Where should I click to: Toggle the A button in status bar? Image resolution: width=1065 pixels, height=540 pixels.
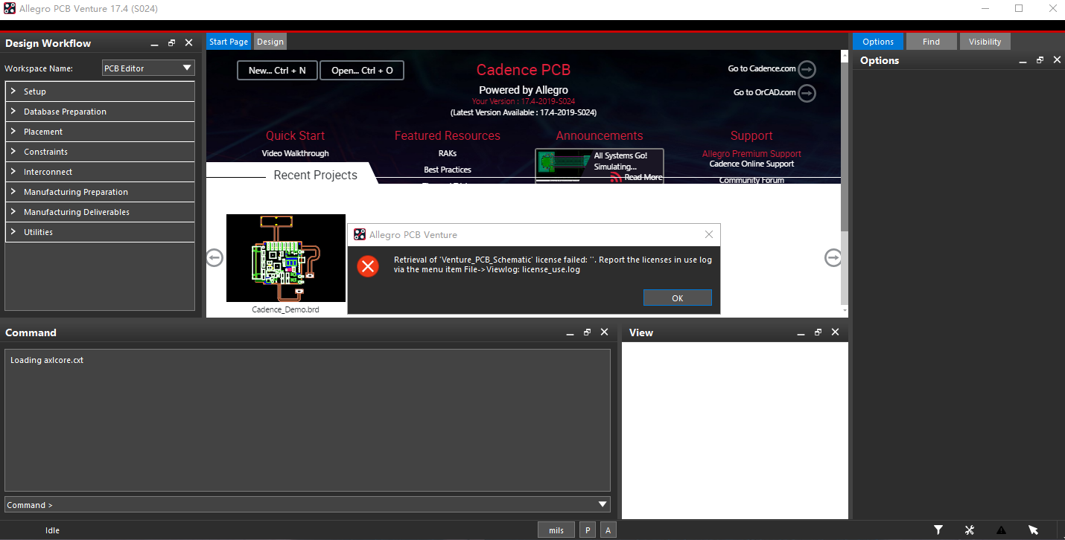608,530
